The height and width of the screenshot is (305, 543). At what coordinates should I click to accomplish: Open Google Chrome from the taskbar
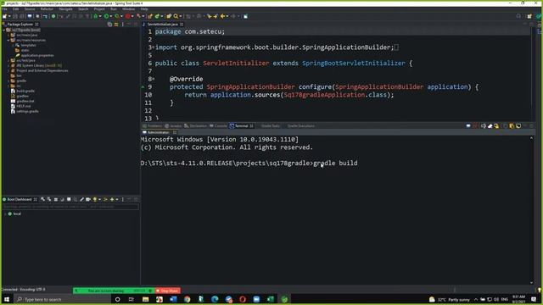(x=188, y=299)
